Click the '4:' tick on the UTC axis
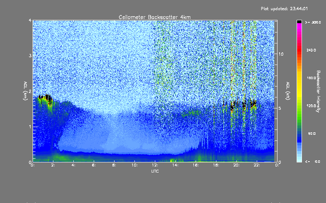The width and height of the screenshot is (326, 203). click(x=74, y=165)
